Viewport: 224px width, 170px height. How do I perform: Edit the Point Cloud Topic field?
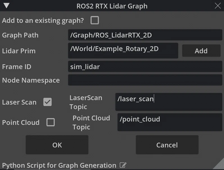pyautogui.click(x=170, y=122)
